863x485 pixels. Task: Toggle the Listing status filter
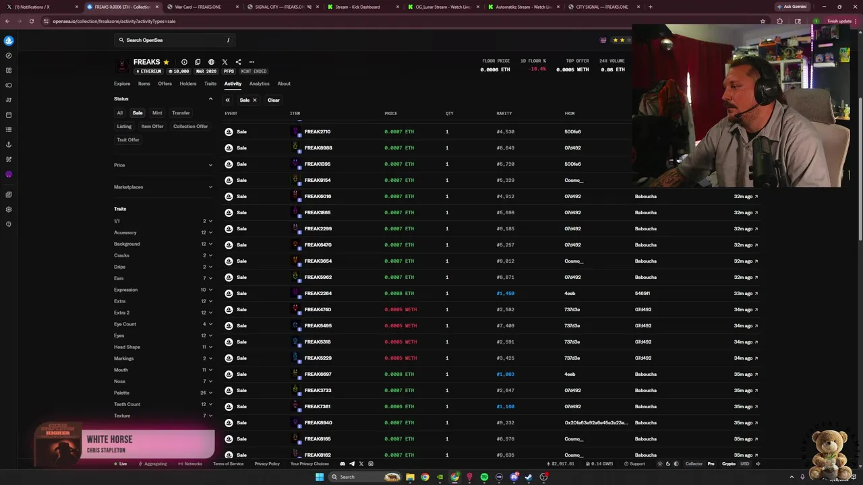click(125, 126)
